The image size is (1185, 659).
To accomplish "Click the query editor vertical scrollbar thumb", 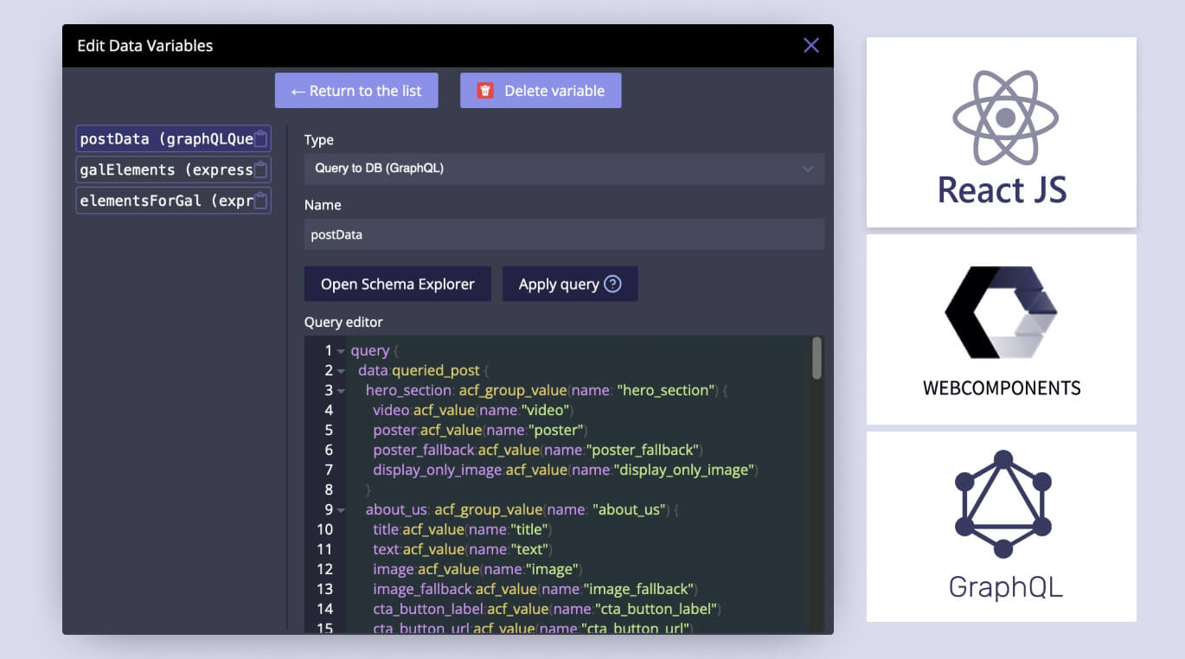I will pyautogui.click(x=817, y=357).
